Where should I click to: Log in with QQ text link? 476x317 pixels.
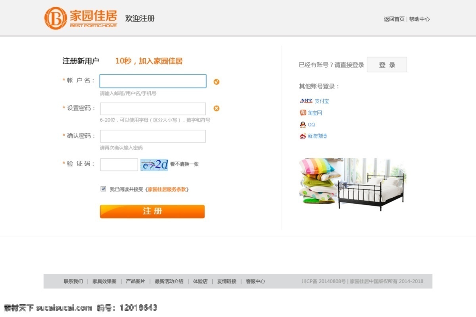pyautogui.click(x=311, y=124)
